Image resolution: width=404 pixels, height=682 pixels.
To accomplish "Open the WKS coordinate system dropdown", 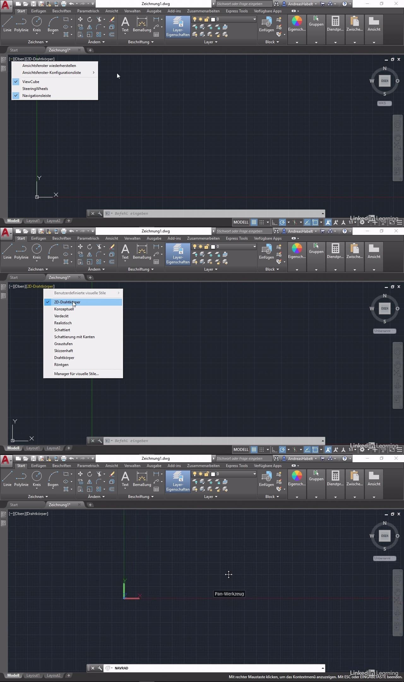I will click(x=384, y=103).
